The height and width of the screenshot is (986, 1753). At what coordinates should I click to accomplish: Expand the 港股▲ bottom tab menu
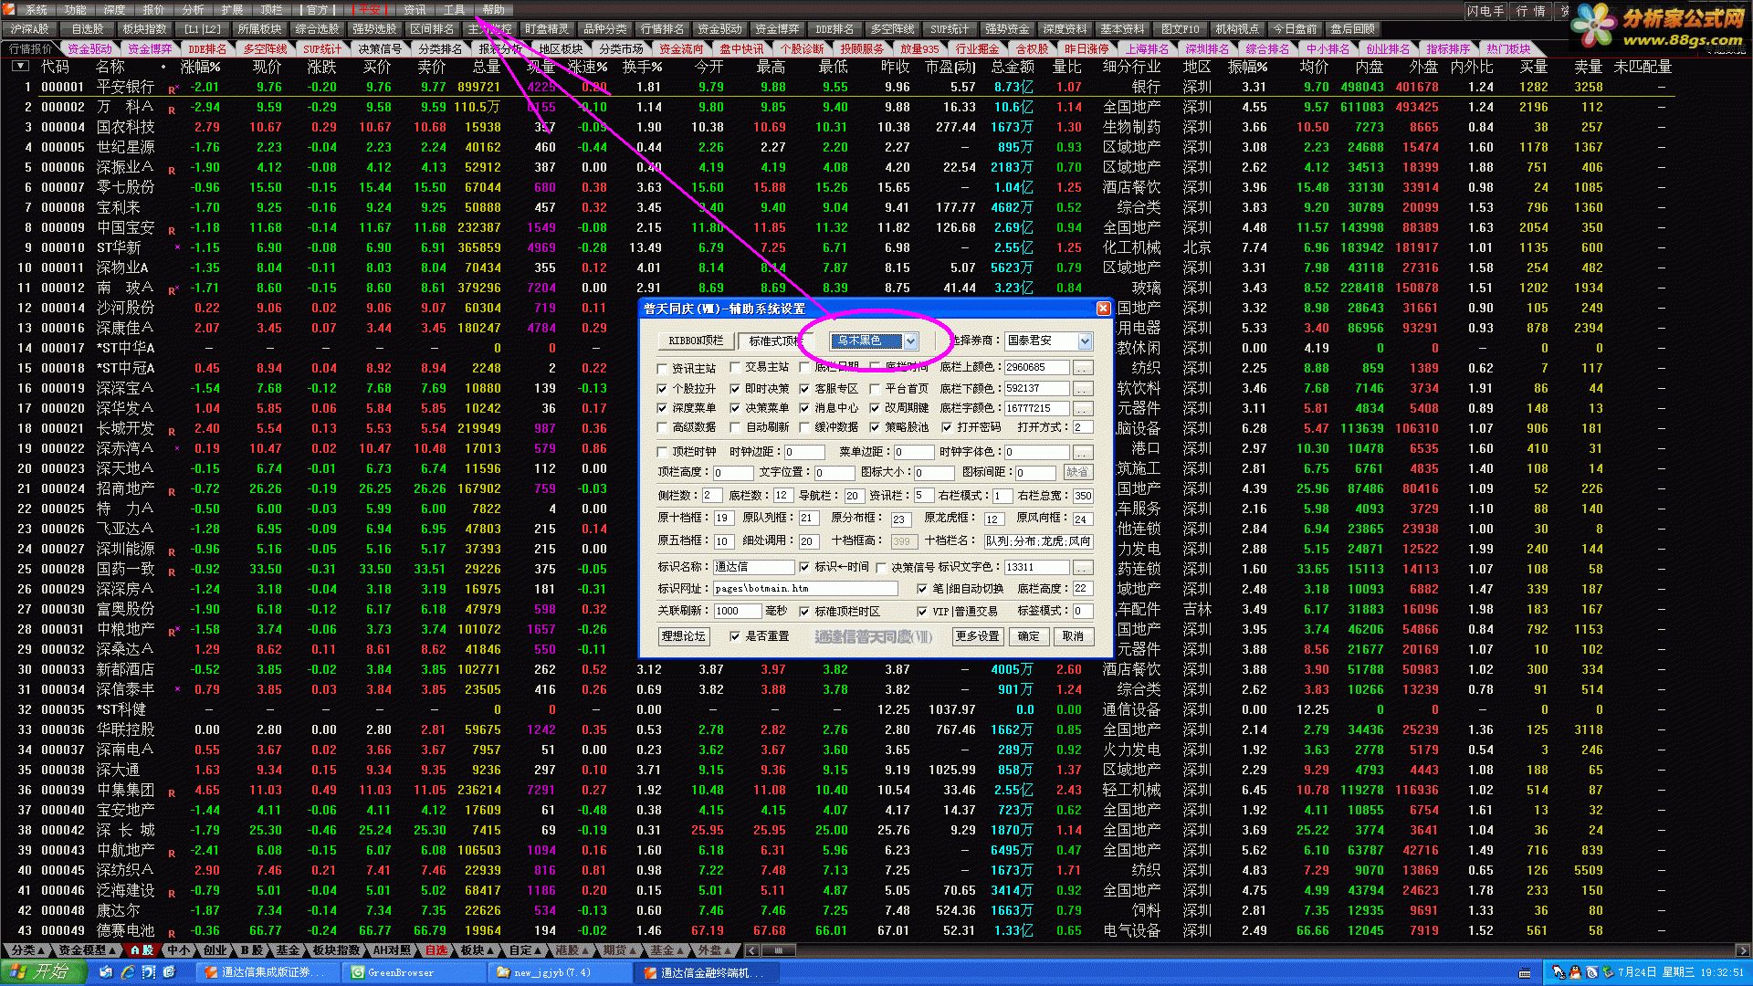pyautogui.click(x=572, y=950)
